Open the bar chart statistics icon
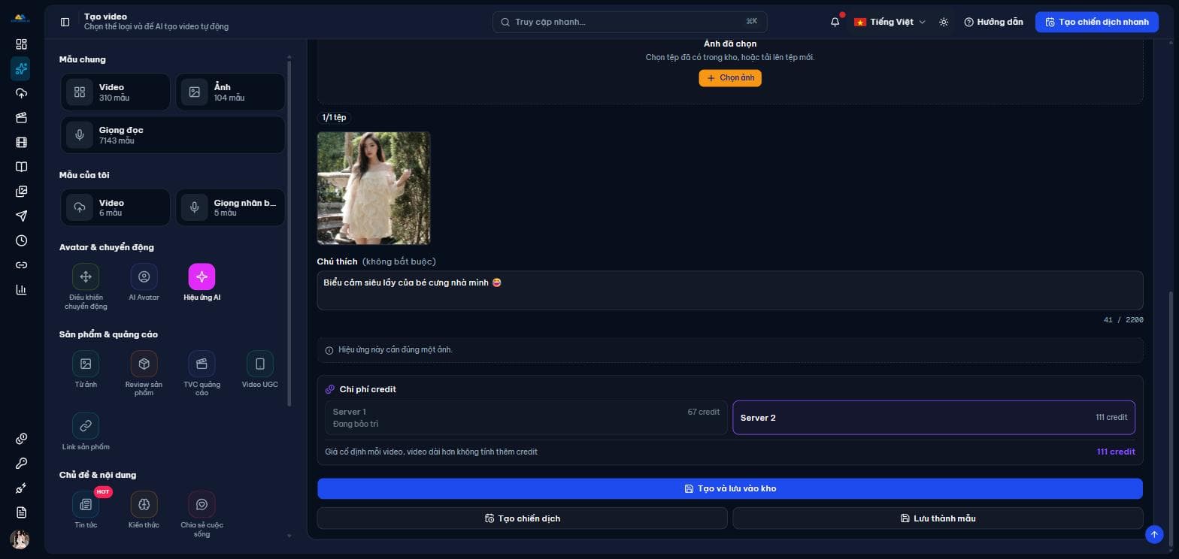 (x=21, y=290)
